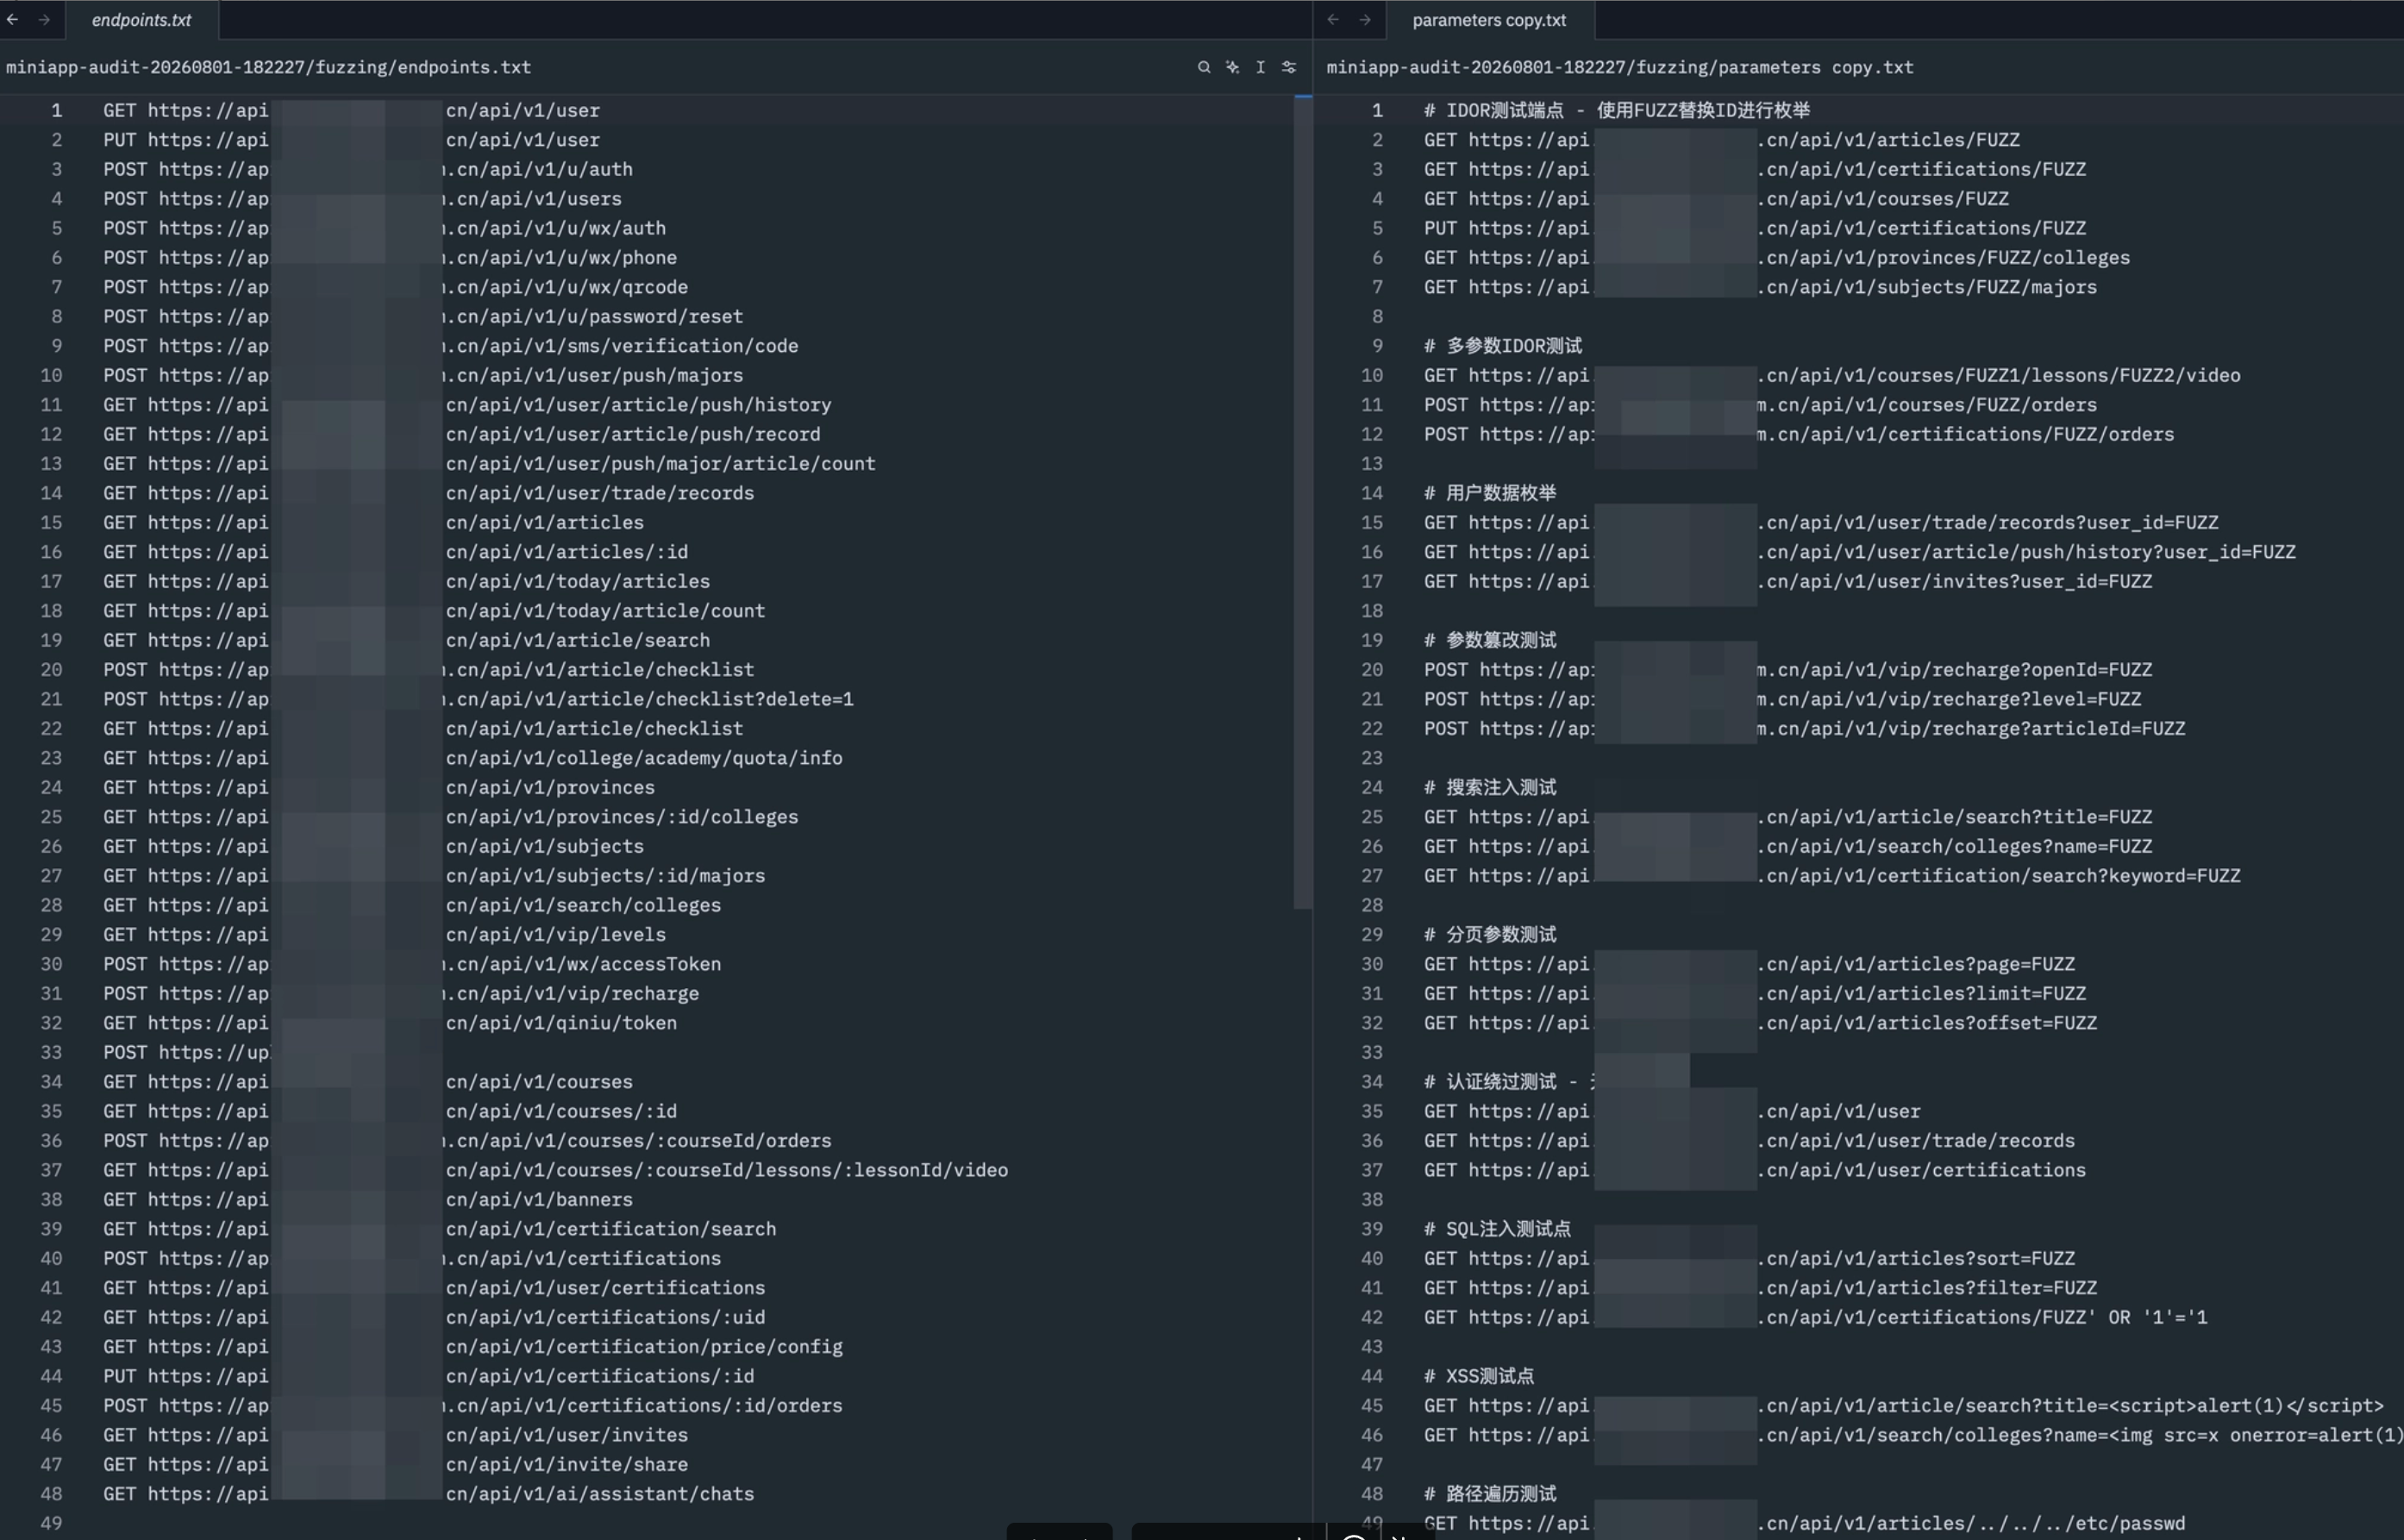Go forward in the endpoints.txt pane history
The height and width of the screenshot is (1540, 2404).
(44, 19)
